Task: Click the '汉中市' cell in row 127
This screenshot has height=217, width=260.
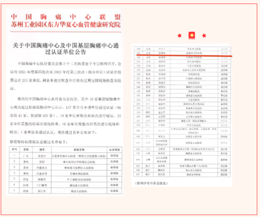Action: tap(162, 78)
